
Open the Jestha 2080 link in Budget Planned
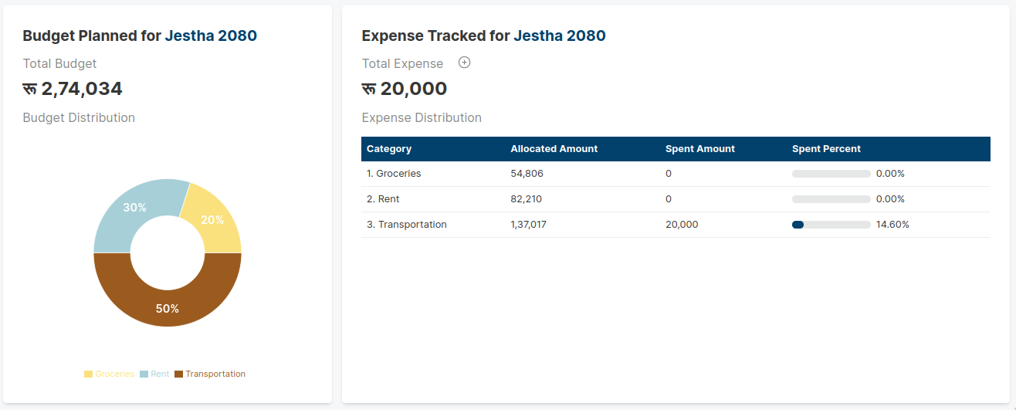tap(211, 36)
